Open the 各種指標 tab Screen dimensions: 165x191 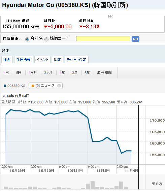pos(23,59)
